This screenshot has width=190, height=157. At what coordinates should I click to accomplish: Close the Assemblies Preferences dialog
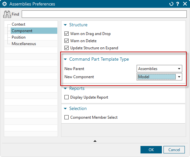click(185, 4)
